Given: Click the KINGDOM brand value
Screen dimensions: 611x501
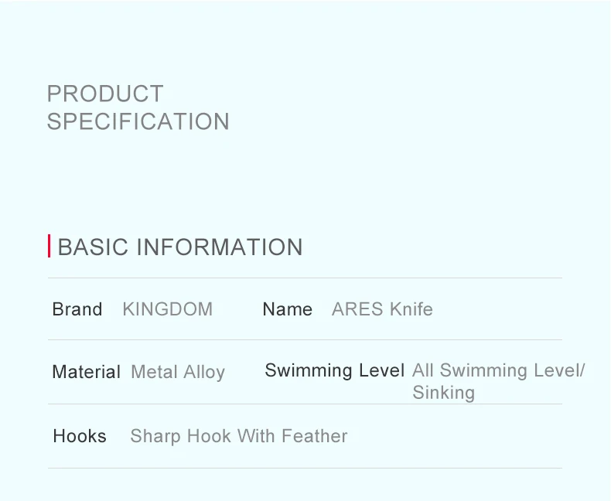Looking at the screenshot, I should point(167,309).
